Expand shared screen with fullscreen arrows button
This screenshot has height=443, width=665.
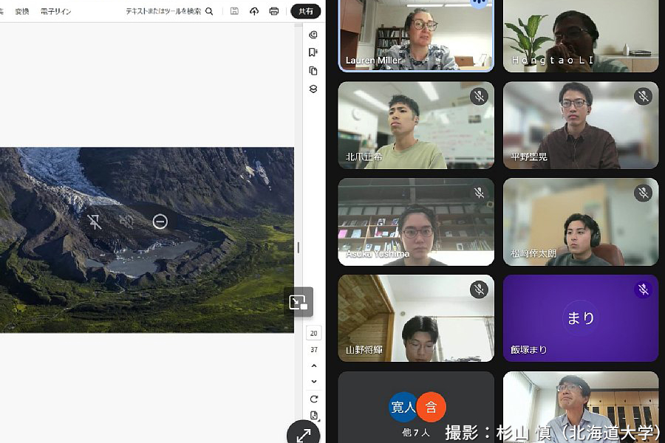pos(304,435)
